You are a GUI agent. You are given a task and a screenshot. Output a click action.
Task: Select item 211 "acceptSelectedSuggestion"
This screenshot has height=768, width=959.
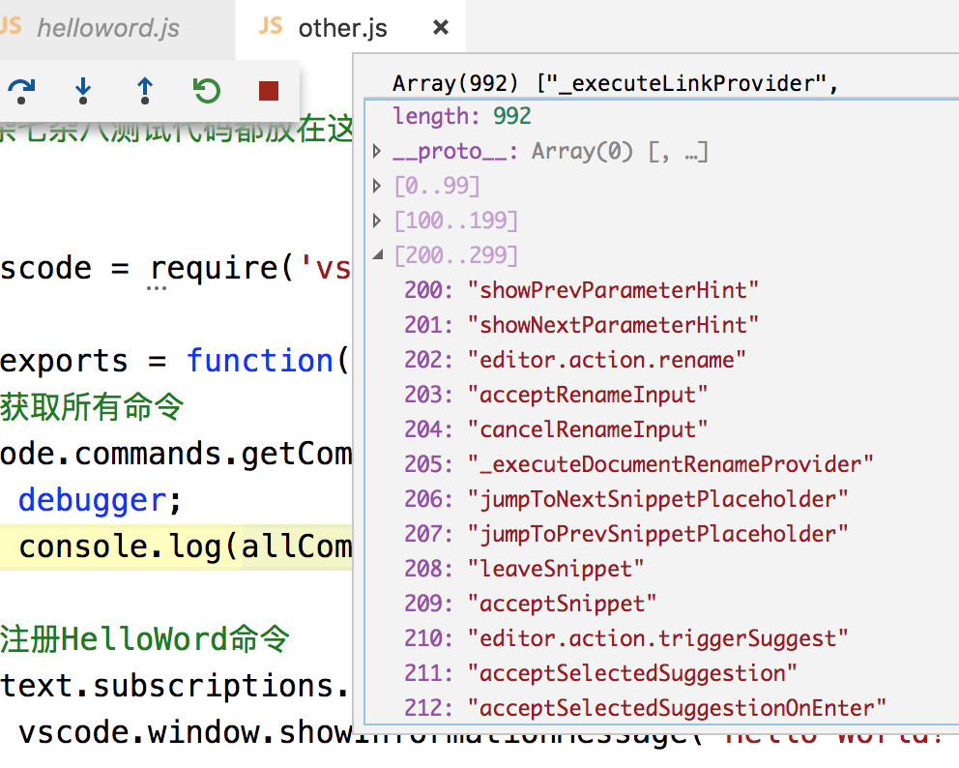[600, 673]
